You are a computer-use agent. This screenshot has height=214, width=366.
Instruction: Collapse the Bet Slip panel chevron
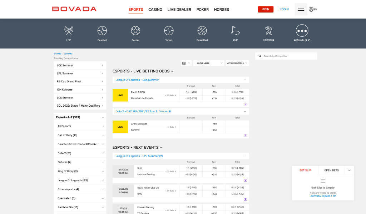pyautogui.click(x=349, y=170)
